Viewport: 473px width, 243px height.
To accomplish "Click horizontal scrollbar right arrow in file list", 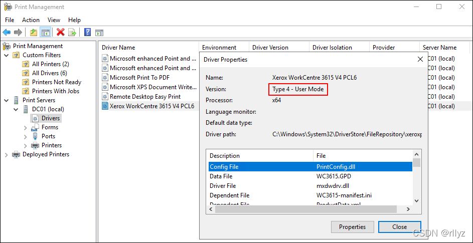I will pyautogui.click(x=408, y=209).
